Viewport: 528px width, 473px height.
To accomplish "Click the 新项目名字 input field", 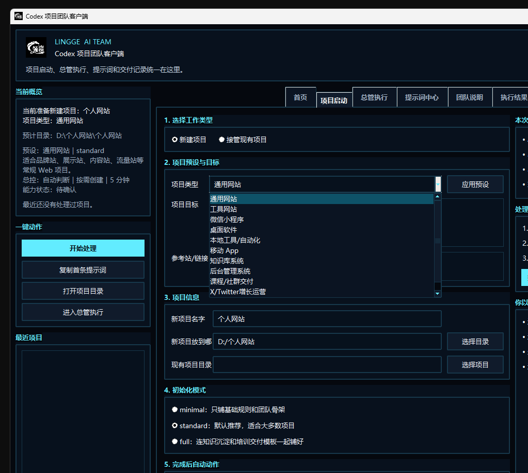I will (327, 319).
